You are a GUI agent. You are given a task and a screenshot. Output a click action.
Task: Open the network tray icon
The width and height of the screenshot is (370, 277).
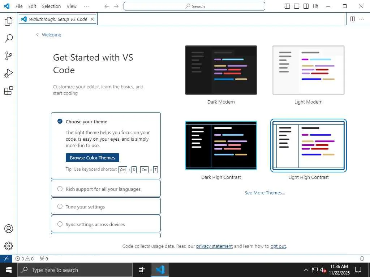coord(315,270)
